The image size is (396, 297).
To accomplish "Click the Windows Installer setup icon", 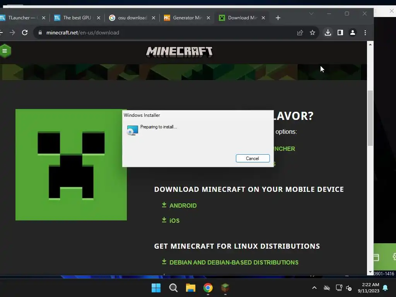I will [x=132, y=130].
